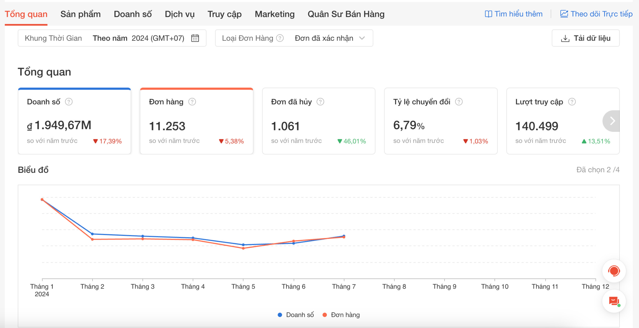
Task: Click the Tải dữ liệu download button
Action: pos(586,38)
